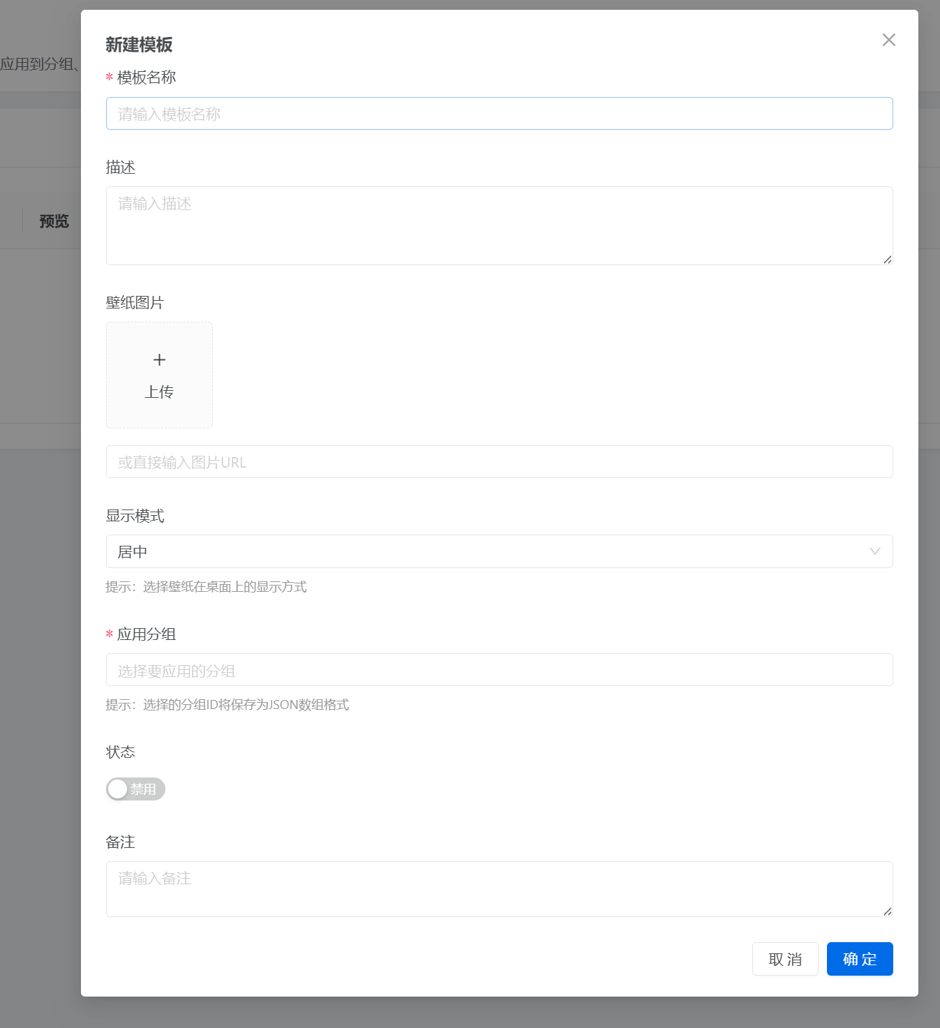This screenshot has width=940, height=1028.
Task: Click the plus upload icon for wallpaper
Action: click(159, 359)
